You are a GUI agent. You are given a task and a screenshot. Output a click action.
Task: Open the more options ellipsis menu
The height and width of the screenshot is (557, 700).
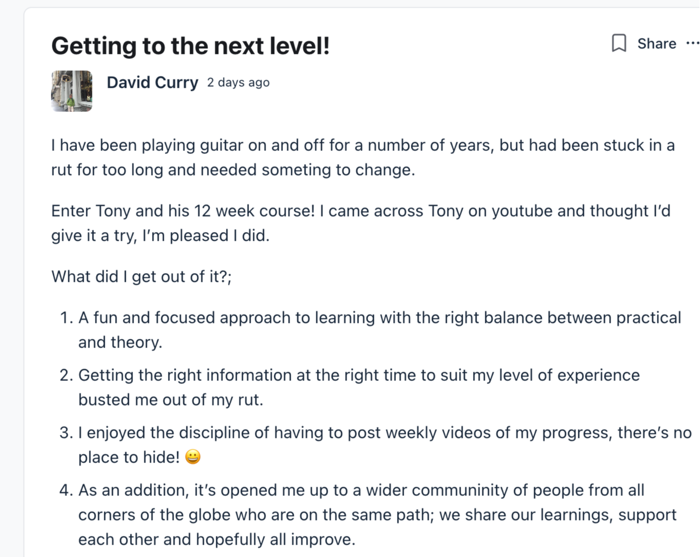point(692,44)
